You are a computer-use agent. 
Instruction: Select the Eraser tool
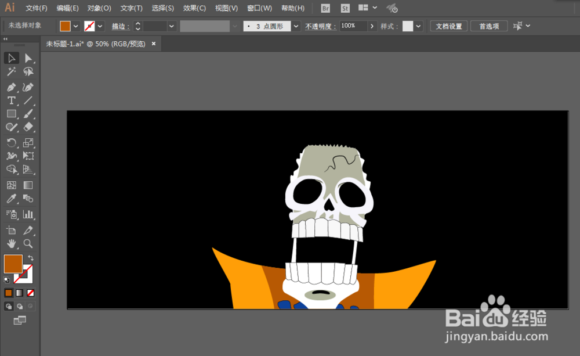28,127
